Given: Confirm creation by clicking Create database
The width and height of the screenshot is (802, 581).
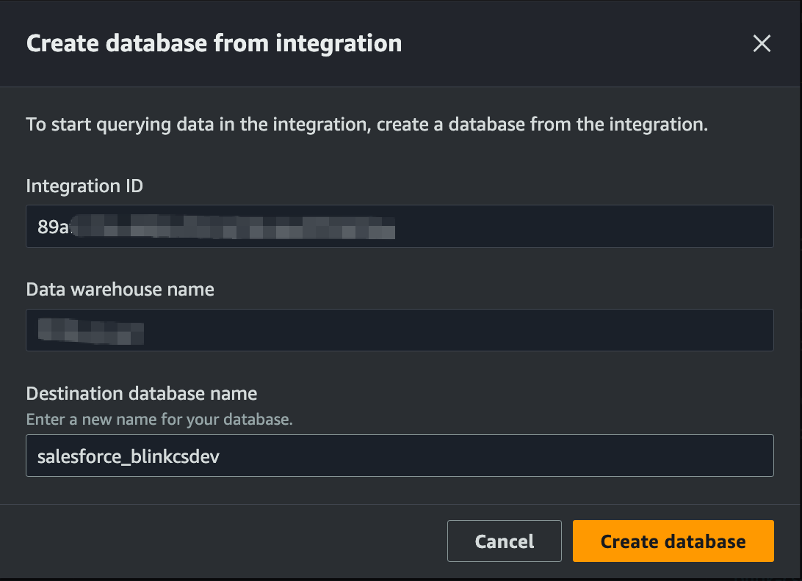Looking at the screenshot, I should point(672,541).
